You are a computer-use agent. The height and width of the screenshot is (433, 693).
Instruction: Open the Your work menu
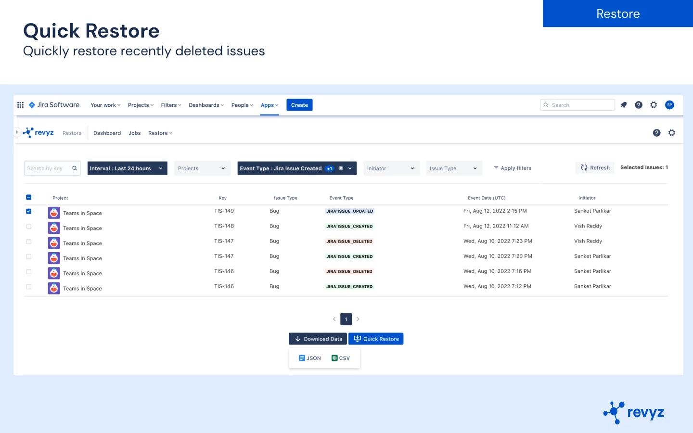(x=105, y=105)
